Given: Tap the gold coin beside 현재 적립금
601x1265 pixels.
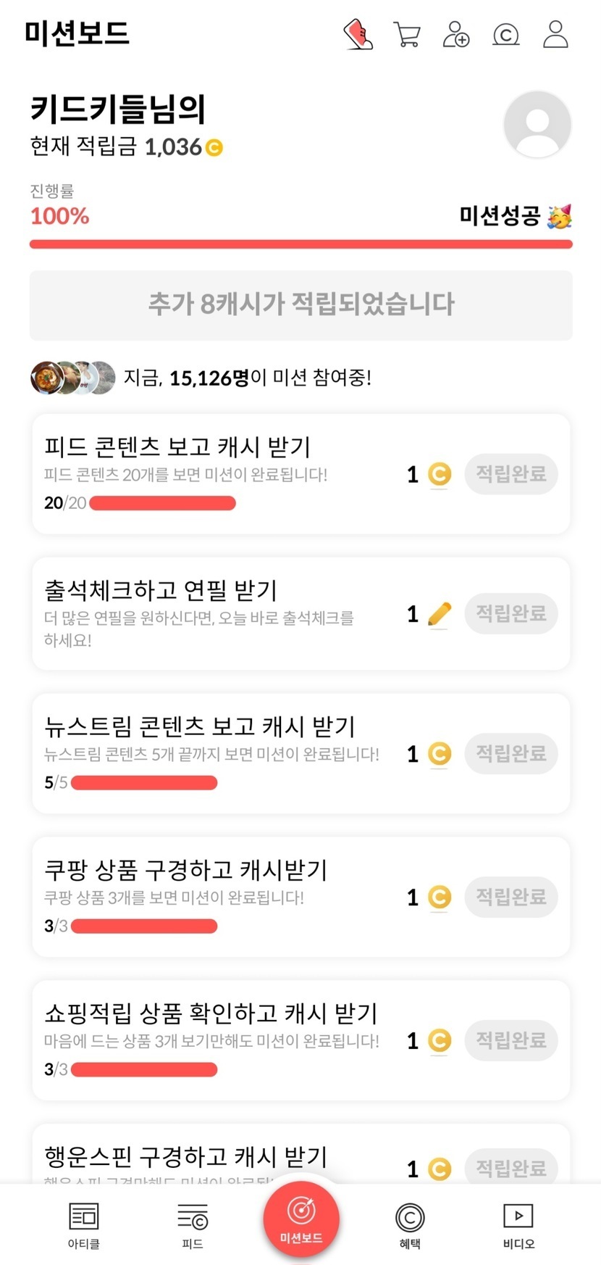Looking at the screenshot, I should (x=214, y=148).
